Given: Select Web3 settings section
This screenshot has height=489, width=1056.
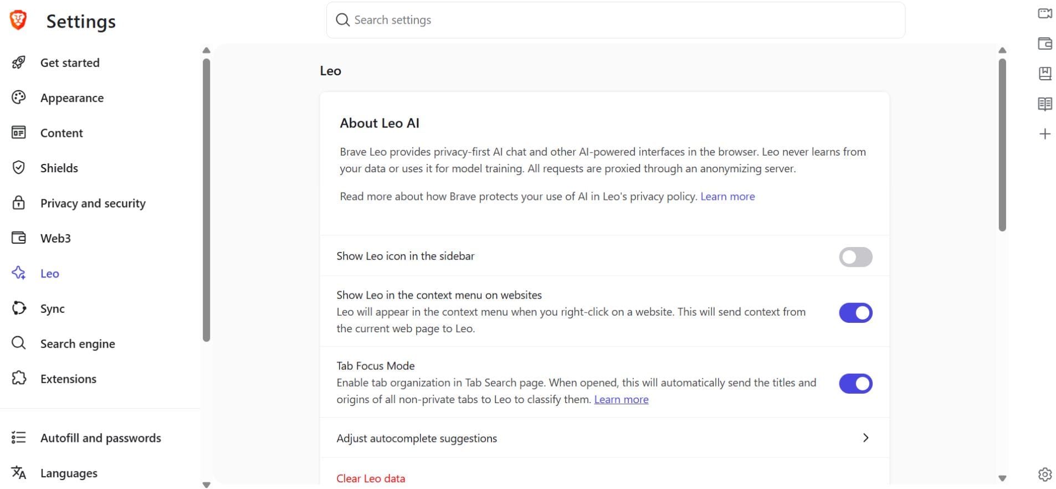Looking at the screenshot, I should point(55,238).
